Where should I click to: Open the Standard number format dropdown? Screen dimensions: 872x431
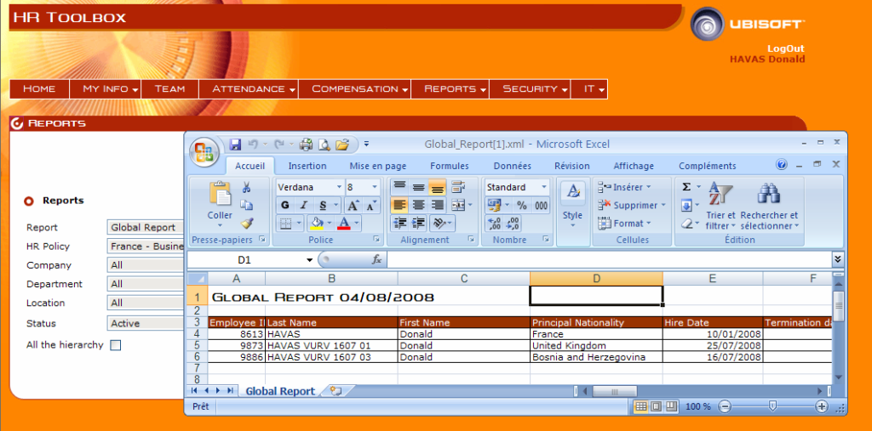[x=544, y=187]
